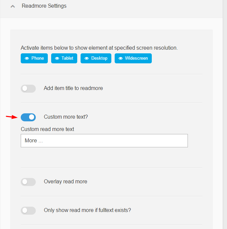Viewport: 227px width, 229px height.
Task: Disable the Custom more text switch
Action: (28, 117)
